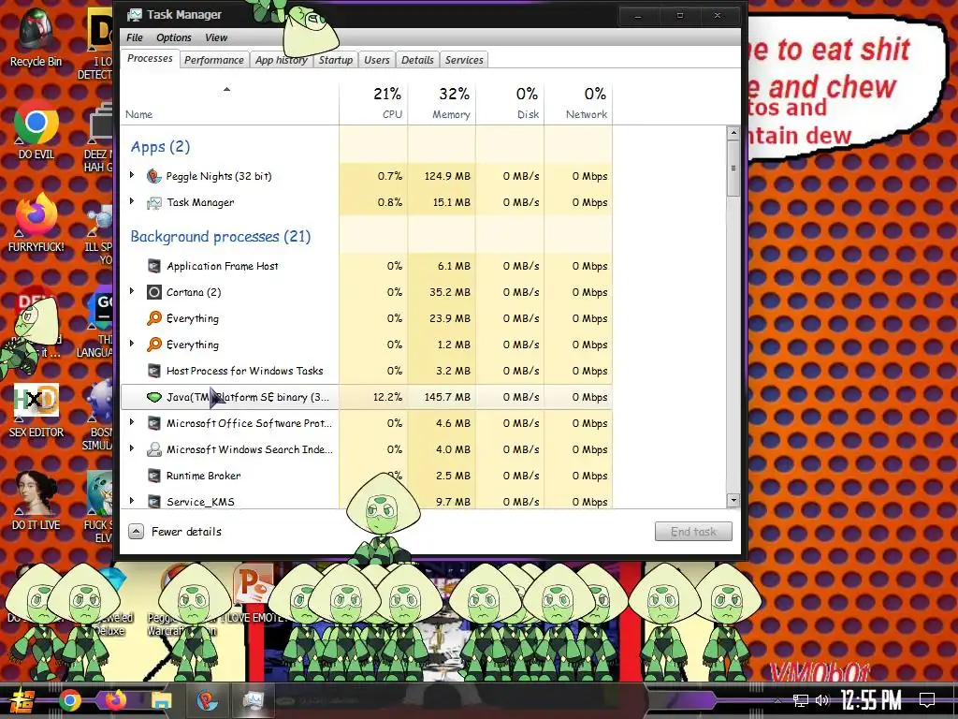Switch to the Details tab
The image size is (958, 719).
click(417, 60)
